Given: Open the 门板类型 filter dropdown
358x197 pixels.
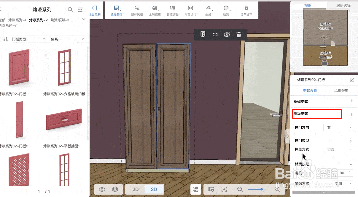Looking at the screenshot, I should [28, 39].
